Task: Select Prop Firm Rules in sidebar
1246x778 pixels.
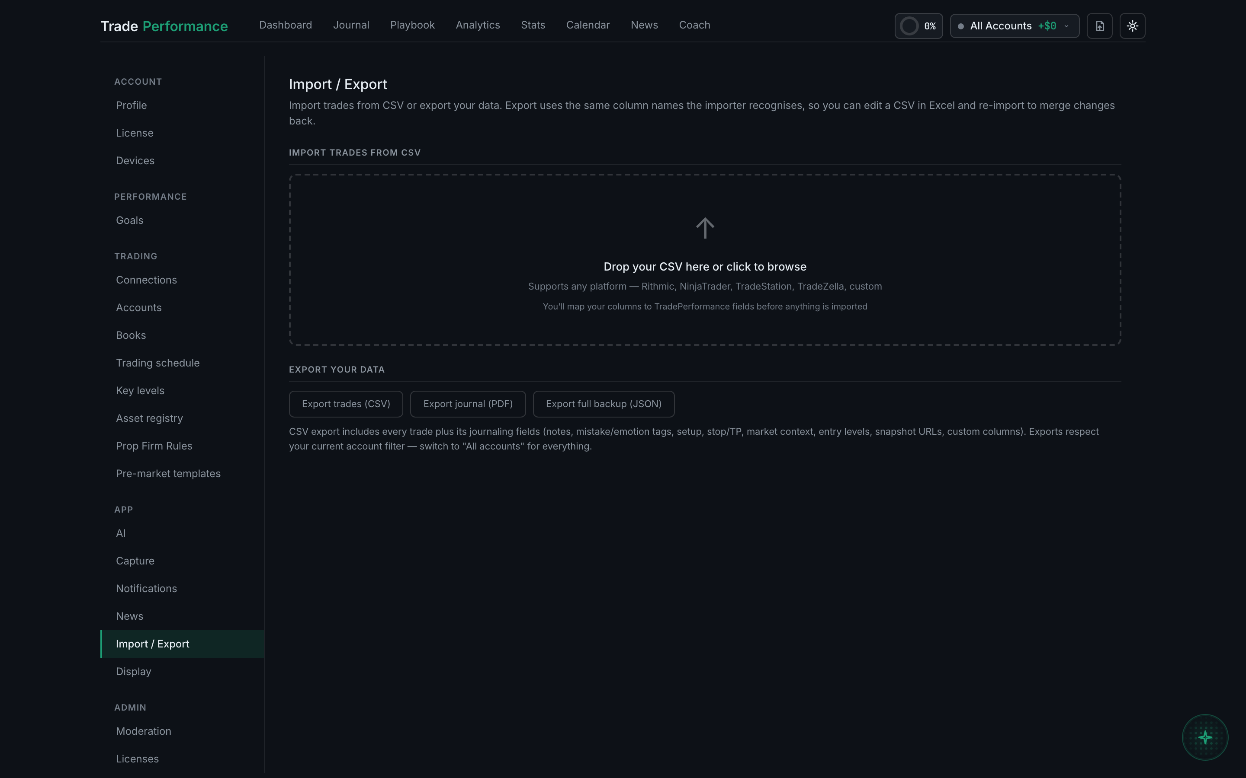Action: (182, 446)
